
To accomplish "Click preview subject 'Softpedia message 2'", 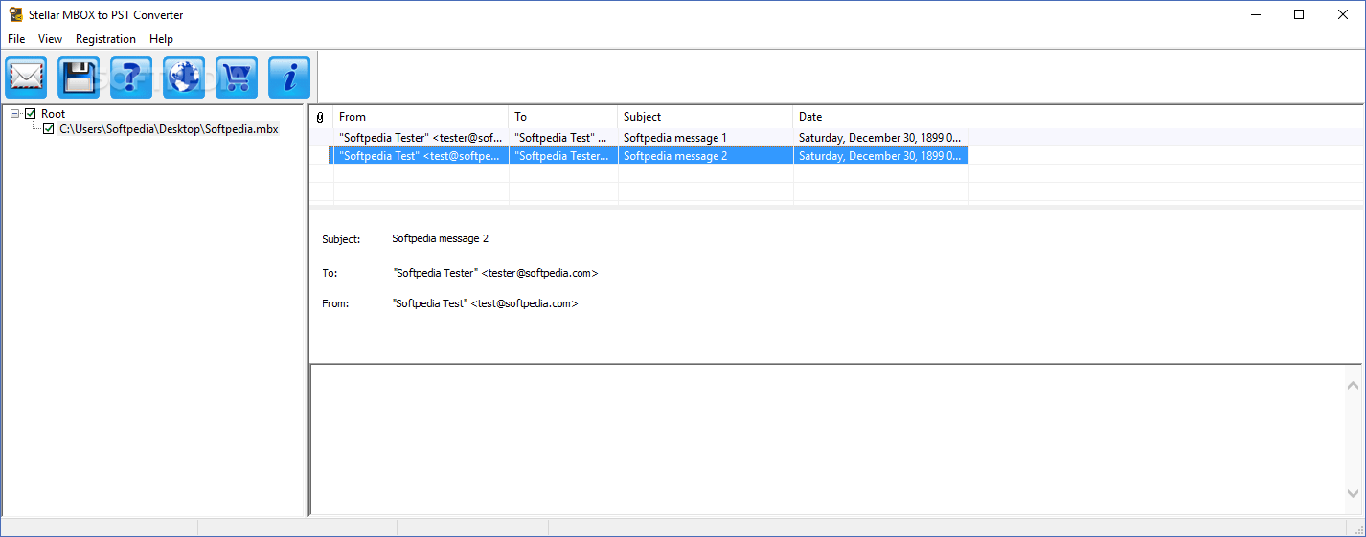I will coord(440,238).
